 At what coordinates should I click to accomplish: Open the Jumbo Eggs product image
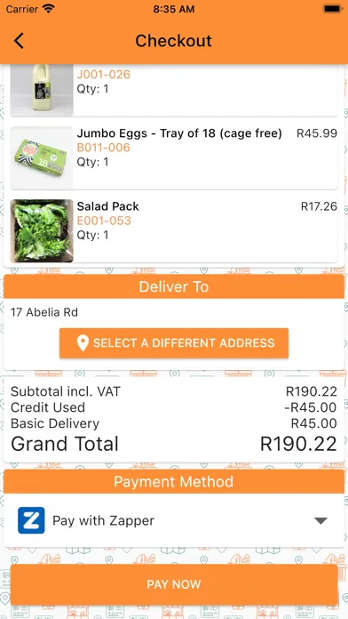coord(42,158)
